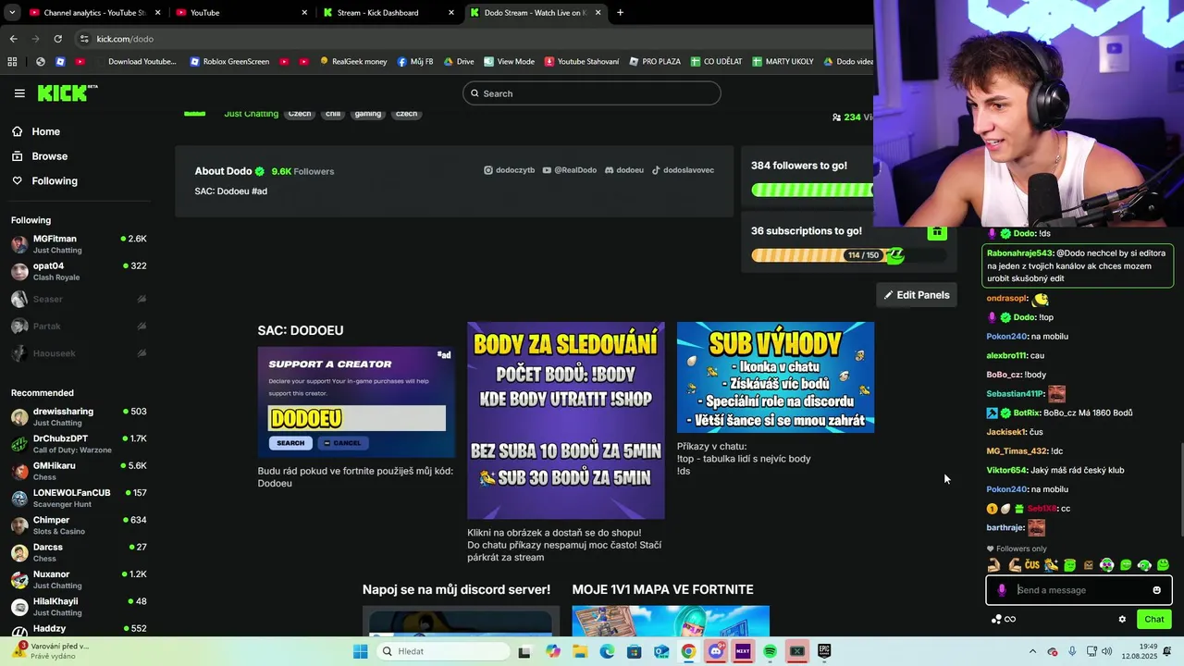Open MGFitman channel in Following list

(79, 244)
